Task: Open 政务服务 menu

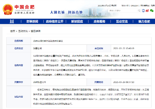Action: [x=99, y=21]
